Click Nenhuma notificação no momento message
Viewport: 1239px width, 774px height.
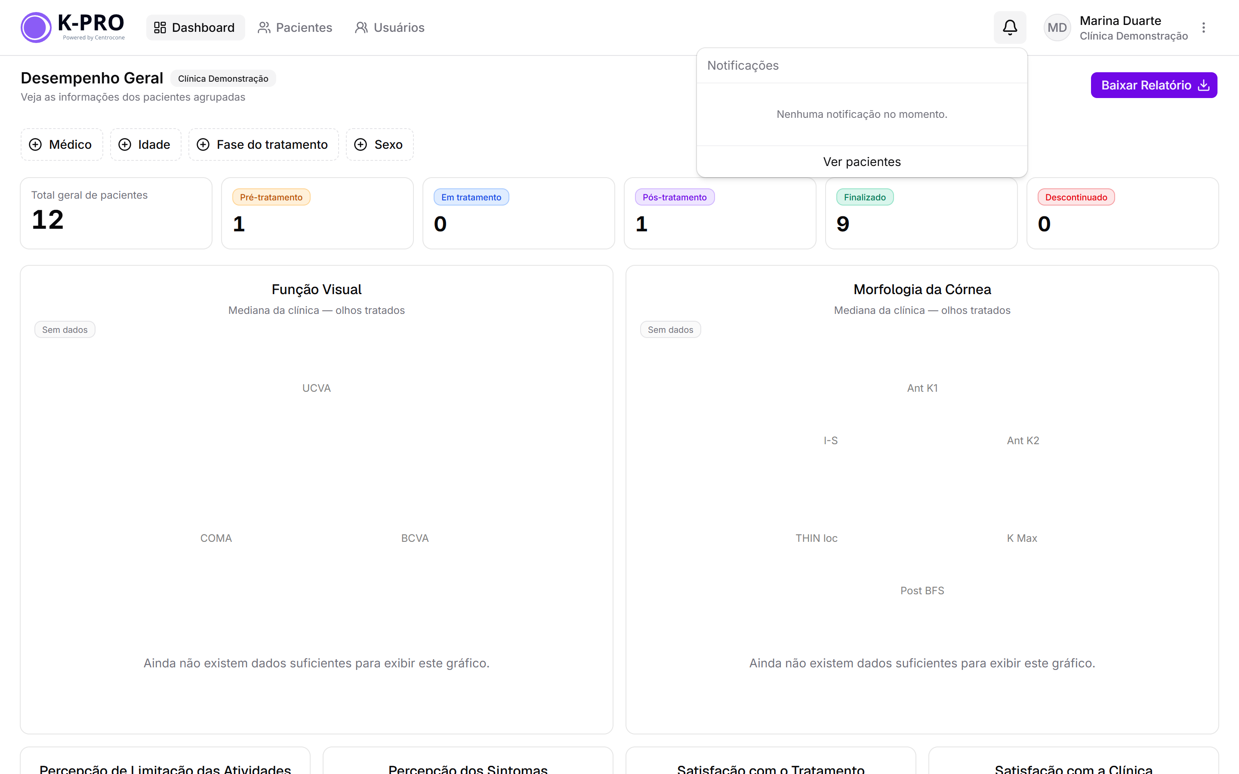pyautogui.click(x=862, y=114)
